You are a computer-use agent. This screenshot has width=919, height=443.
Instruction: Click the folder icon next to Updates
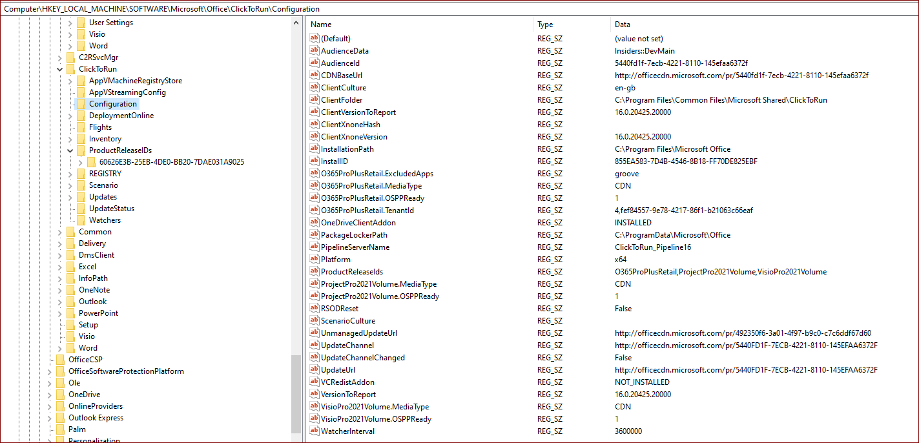81,197
